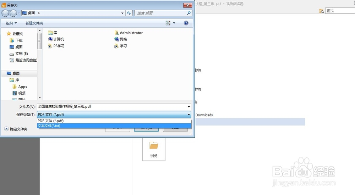Open the address bar history dropdown
This screenshot has height=195, width=355.
tap(122, 13)
